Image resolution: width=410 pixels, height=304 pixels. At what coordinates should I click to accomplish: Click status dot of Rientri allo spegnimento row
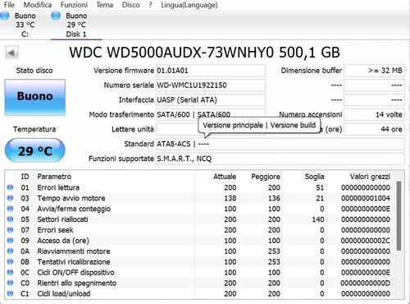pos(10,283)
